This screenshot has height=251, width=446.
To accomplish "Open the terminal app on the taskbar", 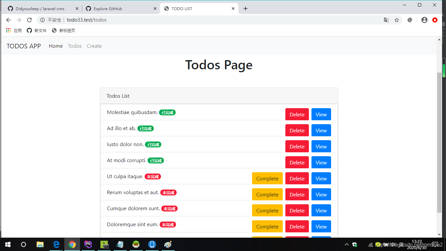I will coord(104,244).
